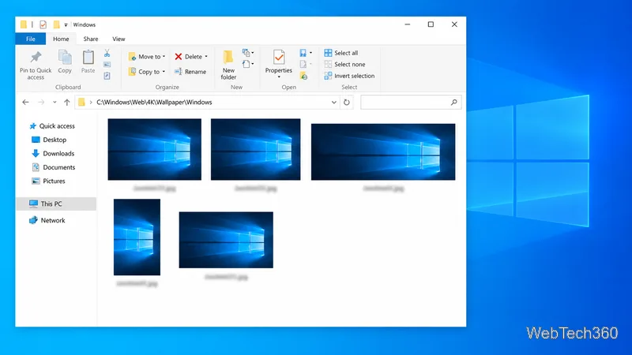Screen dimensions: 632x355
Task: Click the Paste clipboard icon
Action: [x=88, y=58]
